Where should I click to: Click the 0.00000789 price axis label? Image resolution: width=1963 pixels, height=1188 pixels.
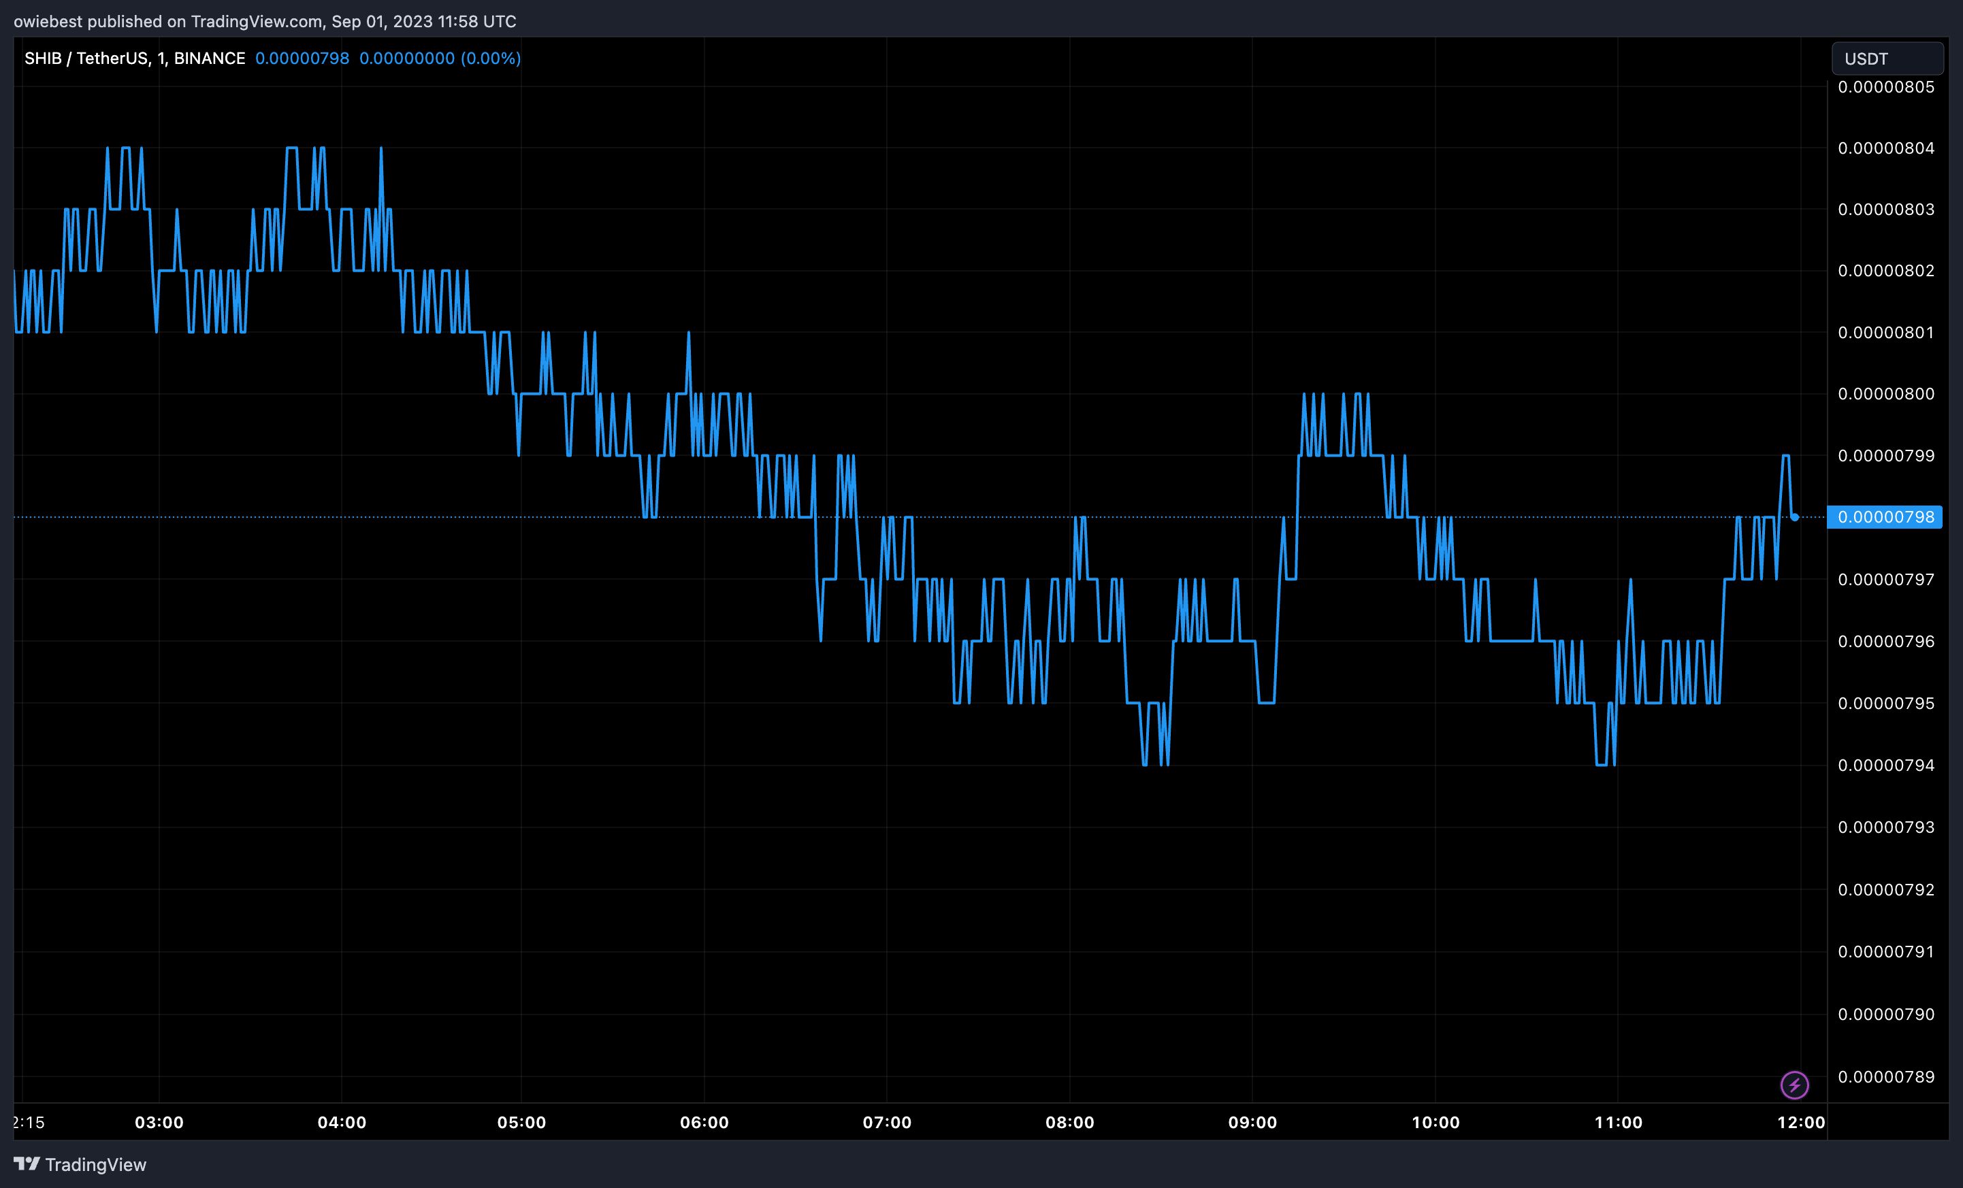pos(1885,1076)
